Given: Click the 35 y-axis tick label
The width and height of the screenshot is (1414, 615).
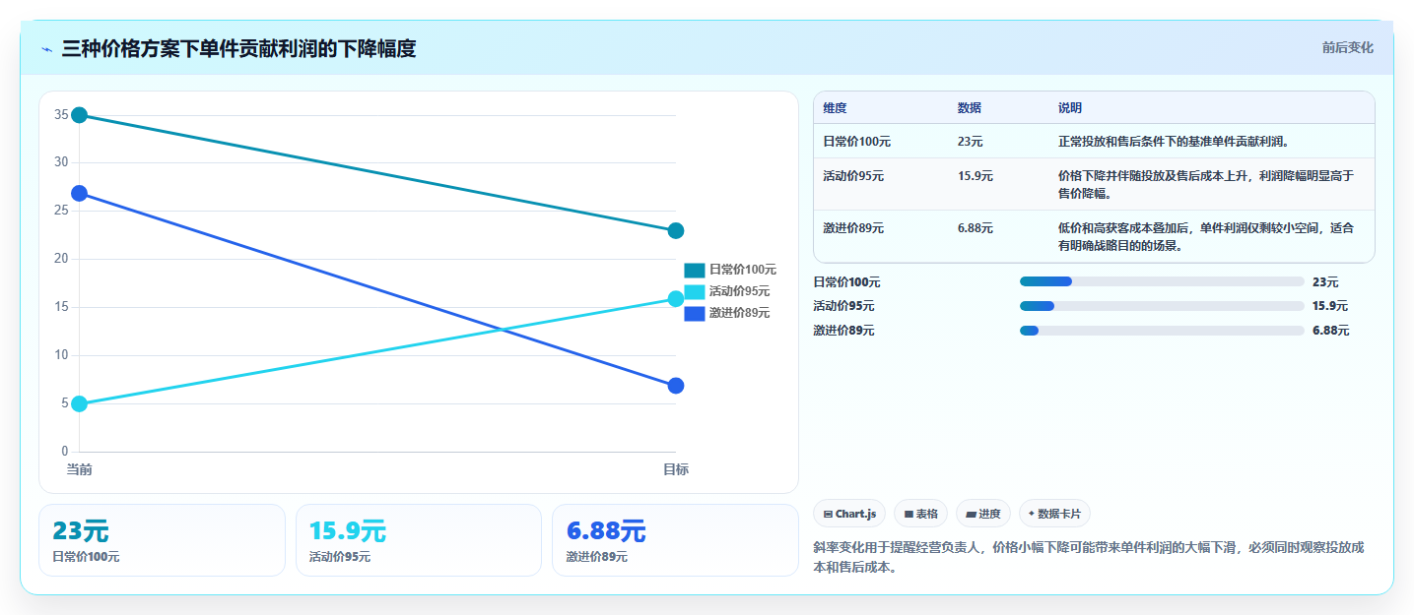Looking at the screenshot, I should (61, 115).
